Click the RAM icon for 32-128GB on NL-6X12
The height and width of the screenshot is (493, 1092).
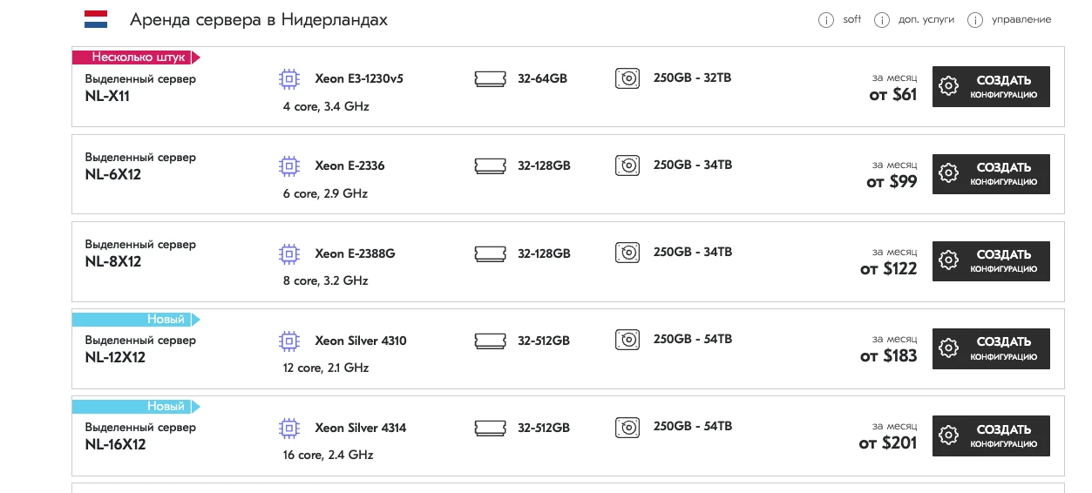[x=491, y=165]
